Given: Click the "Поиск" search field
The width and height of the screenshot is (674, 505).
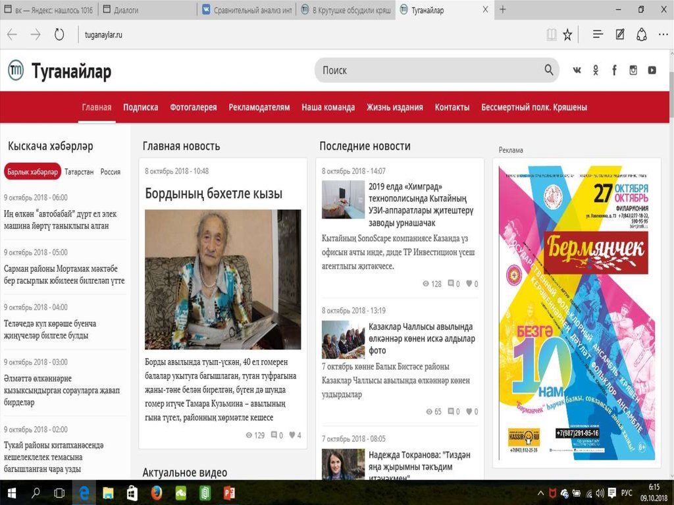Looking at the screenshot, I should tap(428, 70).
